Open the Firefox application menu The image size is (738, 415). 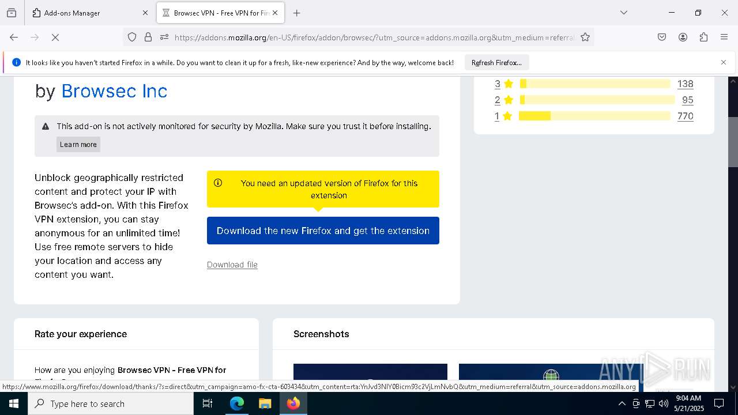point(724,37)
